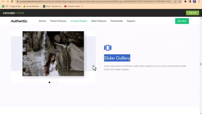The image size is (202, 114).
Task: Click the share icon in the address bar
Action: click(x=175, y=2)
